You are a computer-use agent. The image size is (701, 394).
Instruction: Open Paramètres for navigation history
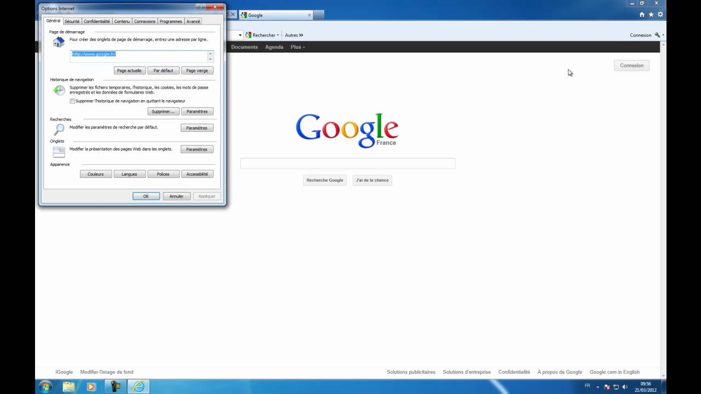click(197, 112)
